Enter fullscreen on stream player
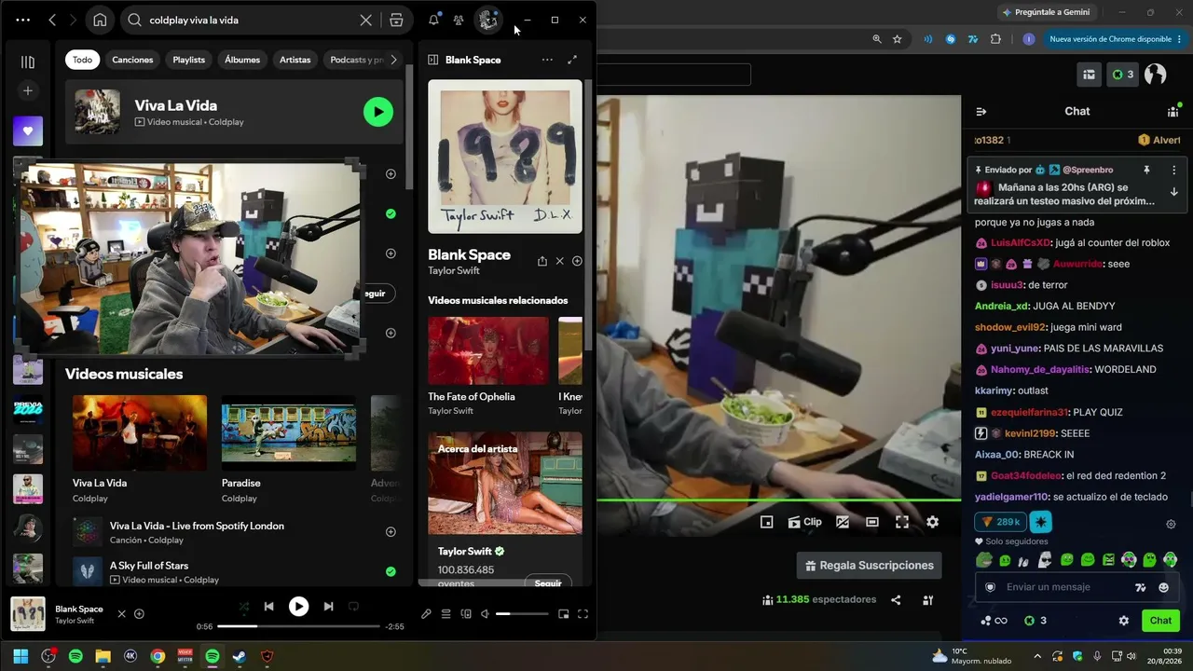 coord(902,522)
